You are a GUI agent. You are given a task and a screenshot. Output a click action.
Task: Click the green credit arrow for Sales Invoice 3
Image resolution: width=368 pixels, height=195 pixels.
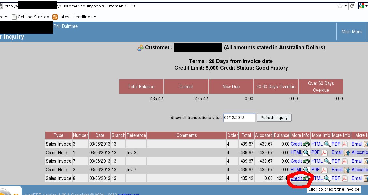[306, 144]
